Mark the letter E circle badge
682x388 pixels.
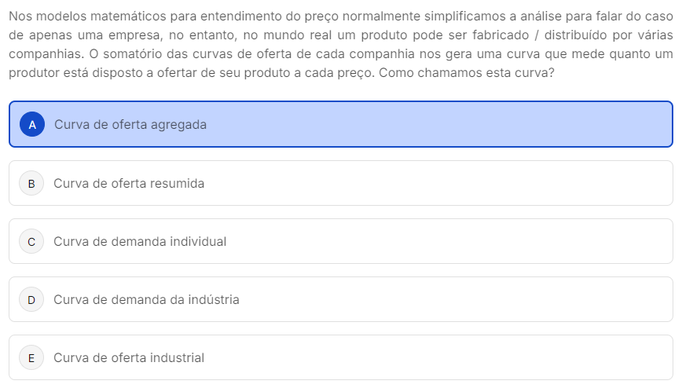tap(31, 358)
